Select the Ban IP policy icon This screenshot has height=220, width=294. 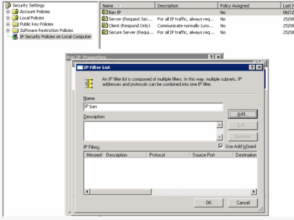pyautogui.click(x=105, y=12)
